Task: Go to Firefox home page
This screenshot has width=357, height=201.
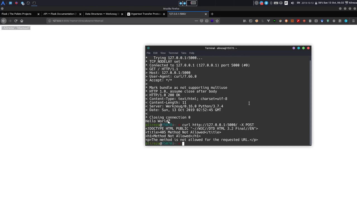Action: click(x=22, y=21)
